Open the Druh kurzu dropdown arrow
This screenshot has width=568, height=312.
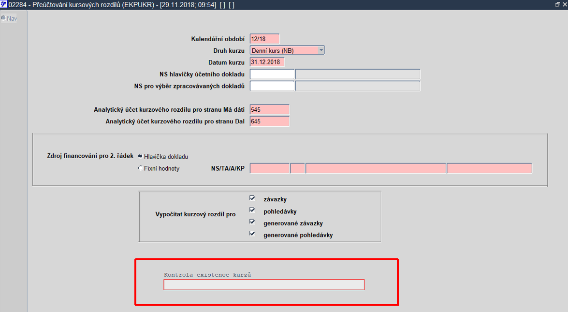pos(321,50)
